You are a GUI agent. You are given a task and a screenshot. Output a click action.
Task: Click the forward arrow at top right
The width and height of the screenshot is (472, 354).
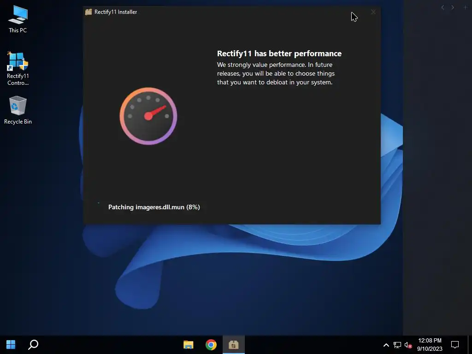click(453, 7)
